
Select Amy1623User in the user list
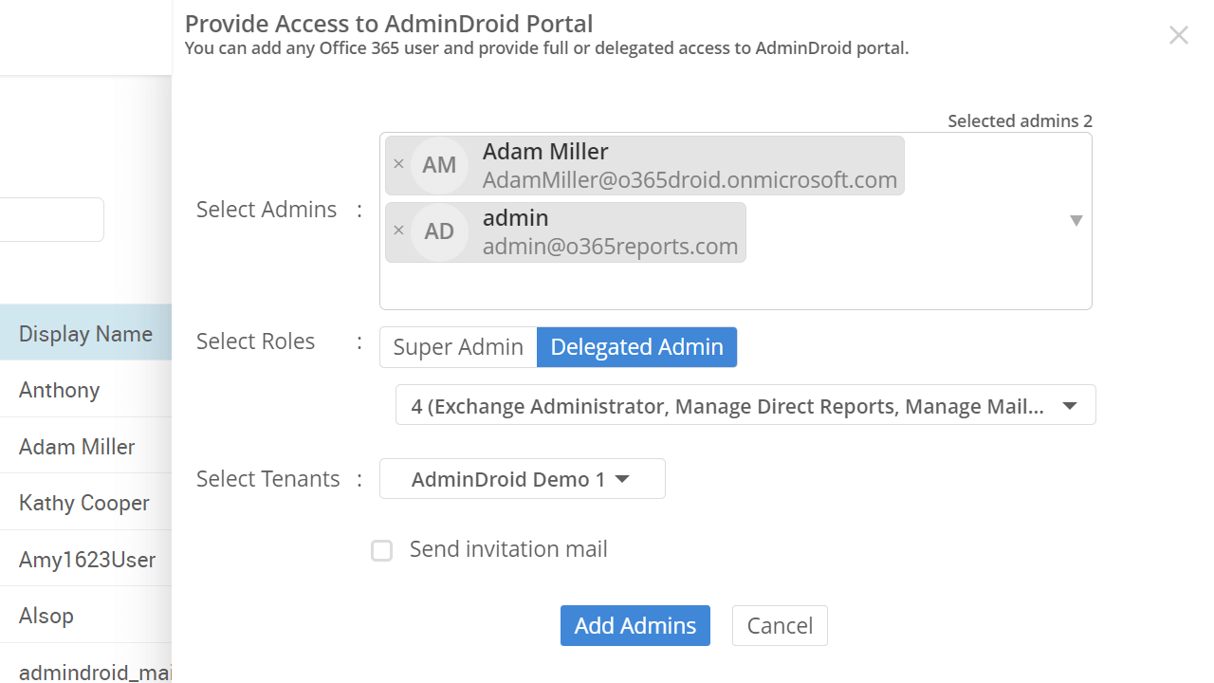tap(86, 560)
